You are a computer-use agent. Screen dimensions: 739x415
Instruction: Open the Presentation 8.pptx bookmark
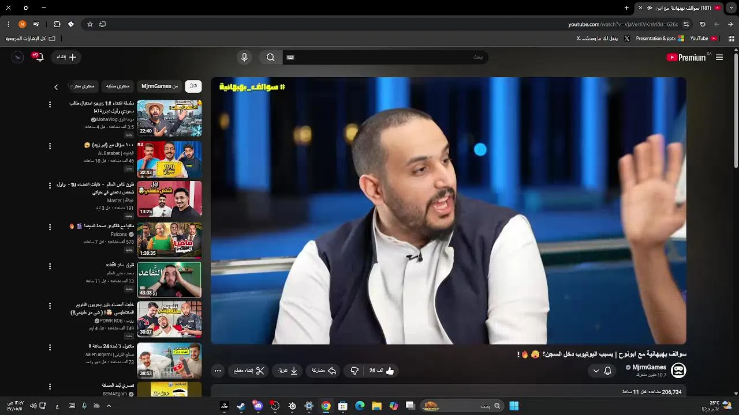point(660,39)
